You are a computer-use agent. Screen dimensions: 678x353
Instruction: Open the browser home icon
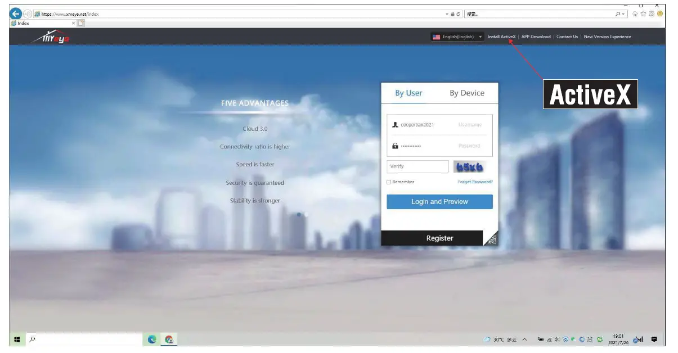point(635,14)
